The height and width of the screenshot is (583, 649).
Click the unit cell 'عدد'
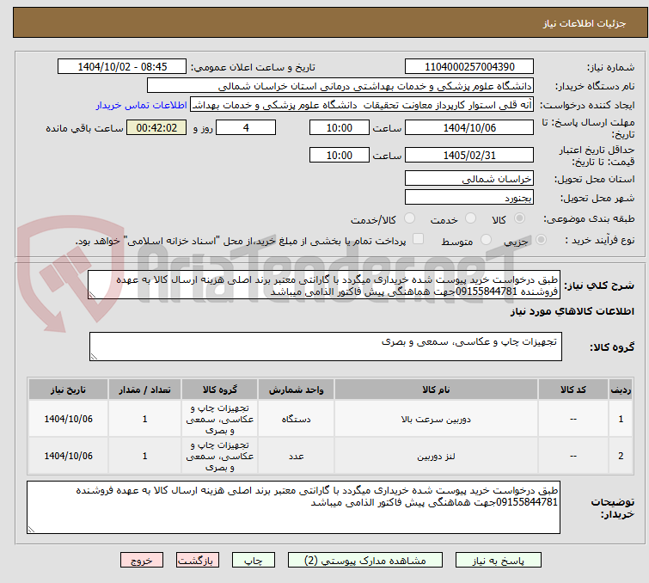(296, 457)
